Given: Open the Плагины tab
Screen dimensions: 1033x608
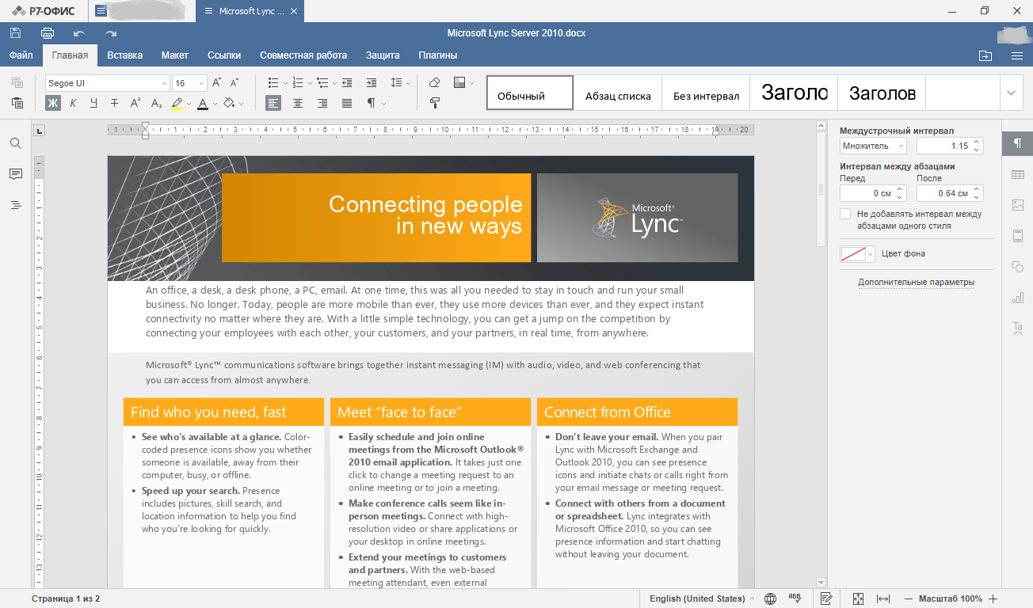Looking at the screenshot, I should [438, 55].
